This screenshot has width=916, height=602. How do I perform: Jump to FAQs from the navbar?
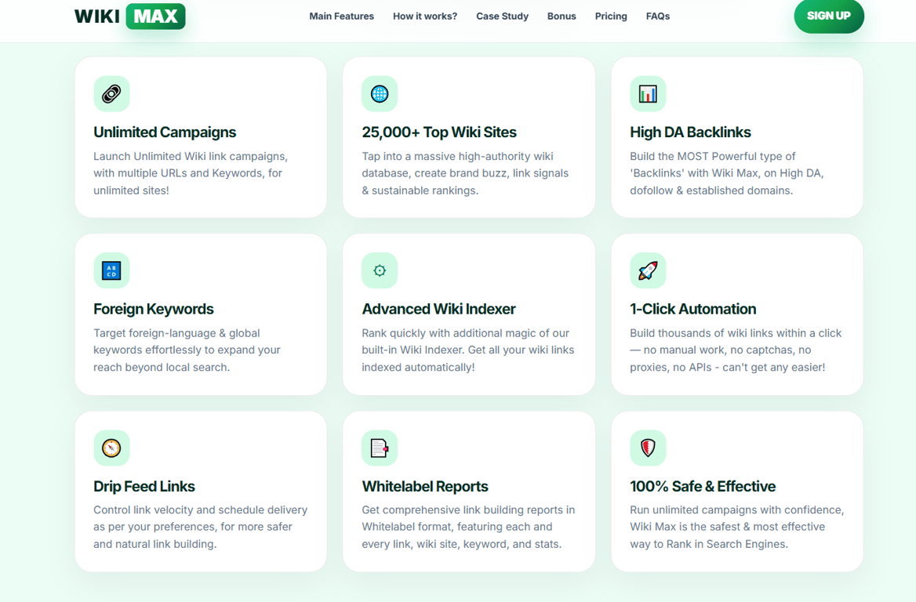click(x=658, y=16)
